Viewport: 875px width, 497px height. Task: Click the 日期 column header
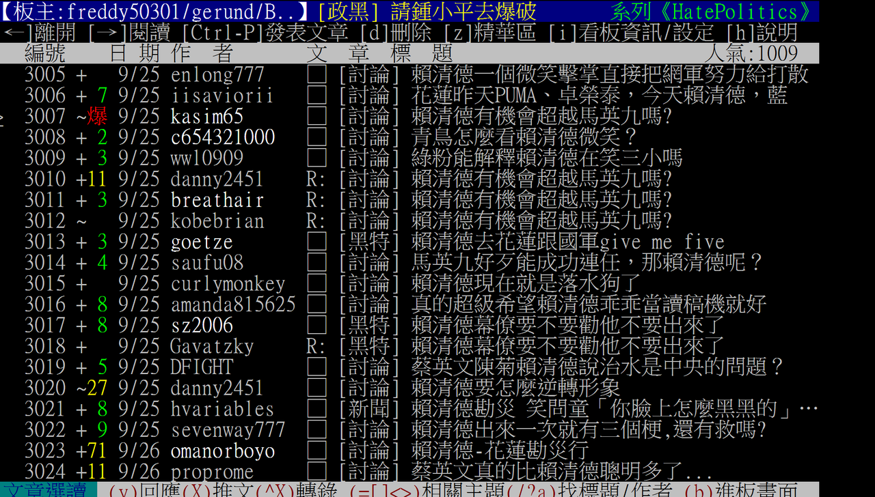tap(134, 53)
